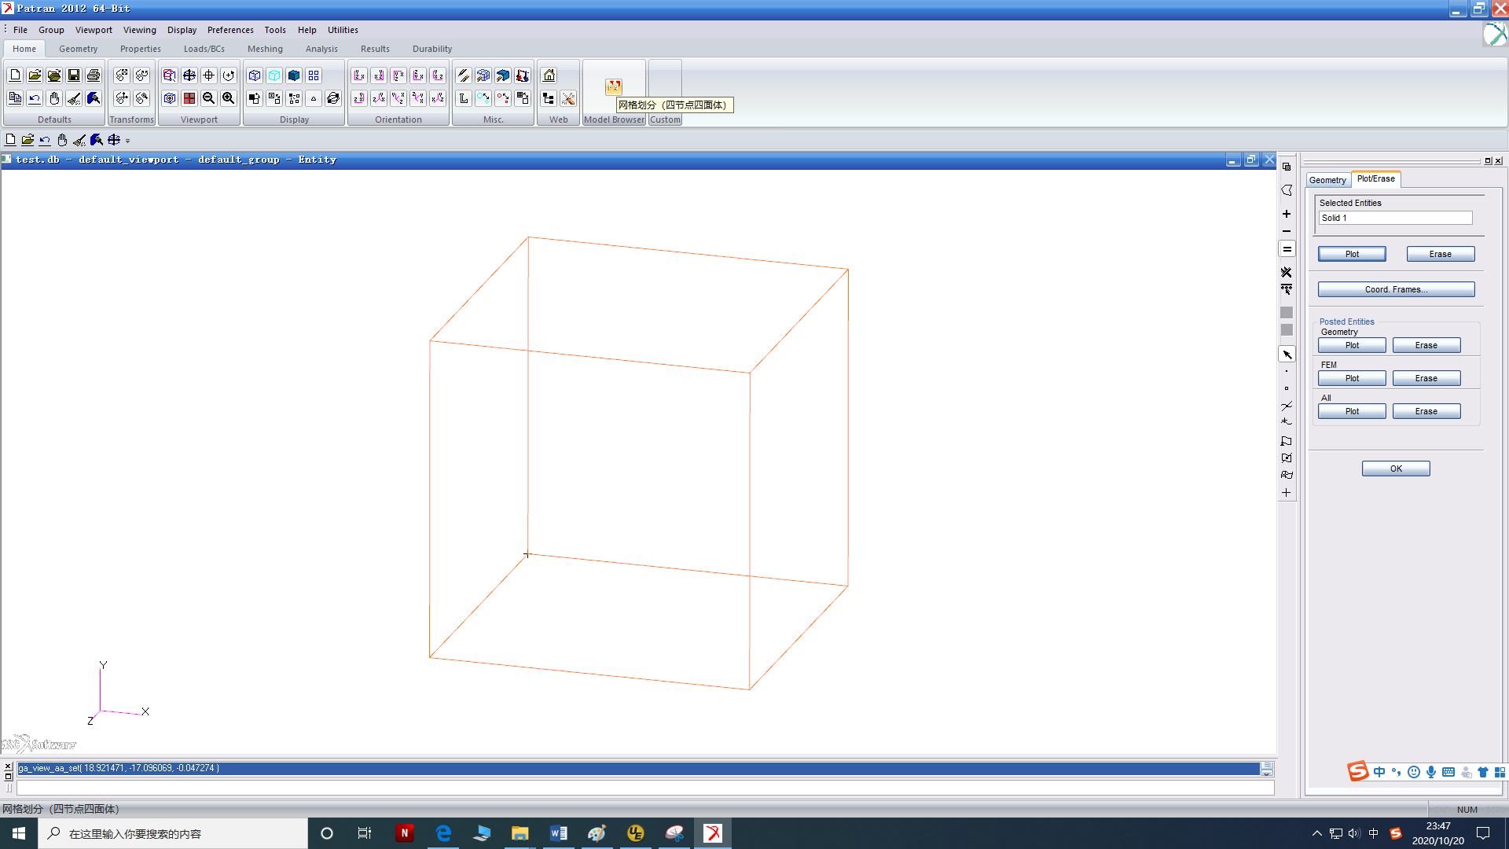Click the Save database icon
Viewport: 1509px width, 849px height.
coord(74,75)
